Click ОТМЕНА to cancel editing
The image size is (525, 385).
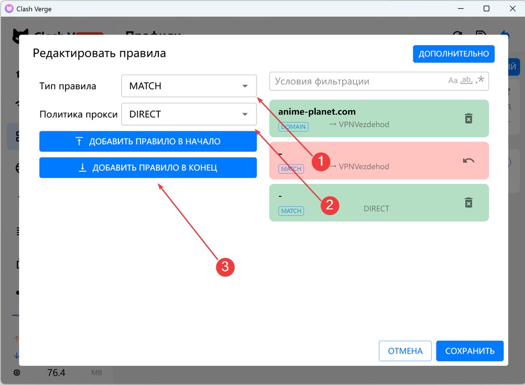pyautogui.click(x=405, y=351)
